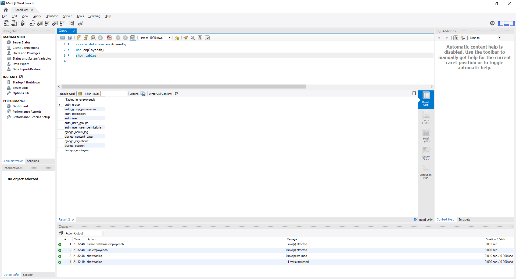Screen dimensions: 516x279
Task: Toggle the left sidebar visibility
Action: coord(501,23)
